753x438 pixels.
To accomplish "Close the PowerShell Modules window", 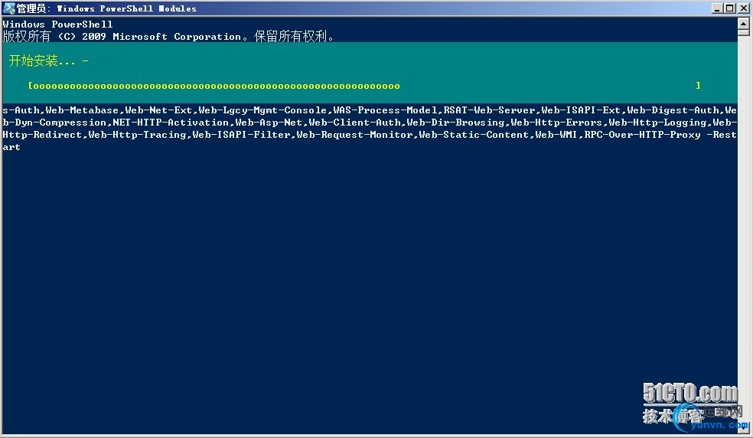I will (x=742, y=8).
